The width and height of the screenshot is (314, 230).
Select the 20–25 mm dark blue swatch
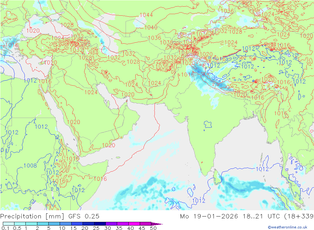coord(88,224)
